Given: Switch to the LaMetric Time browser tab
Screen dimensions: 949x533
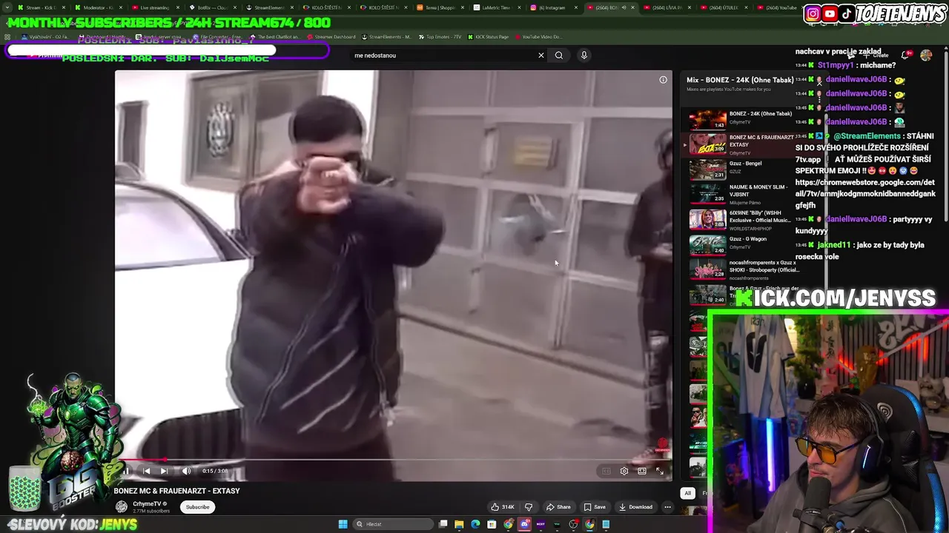Looking at the screenshot, I should pyautogui.click(x=497, y=7).
